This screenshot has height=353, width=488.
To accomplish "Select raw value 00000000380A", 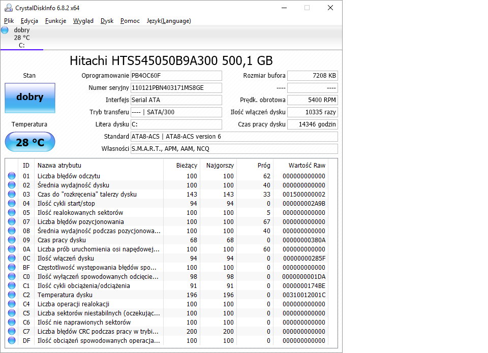I will click(x=304, y=240).
